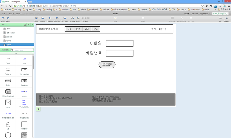Select the Button (multiline) widget
231x138 pixels.
(8, 93)
